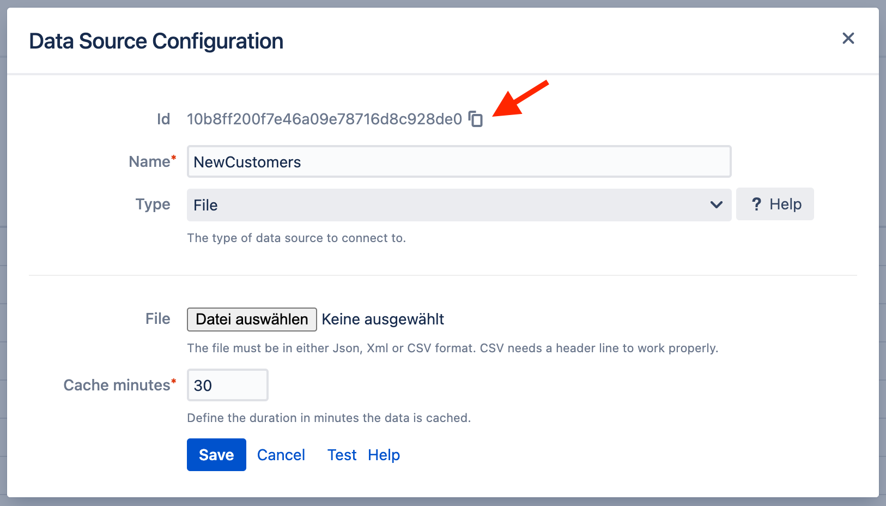Run the Test link for this data source
Screen dimensions: 886x506
342,455
